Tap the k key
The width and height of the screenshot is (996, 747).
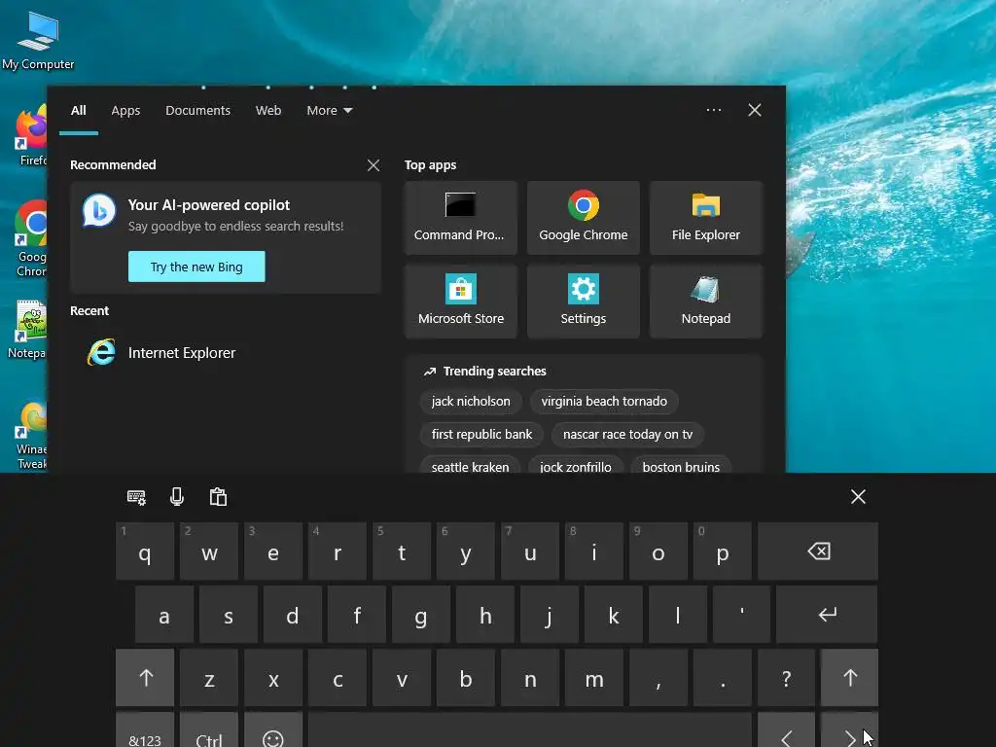click(613, 615)
